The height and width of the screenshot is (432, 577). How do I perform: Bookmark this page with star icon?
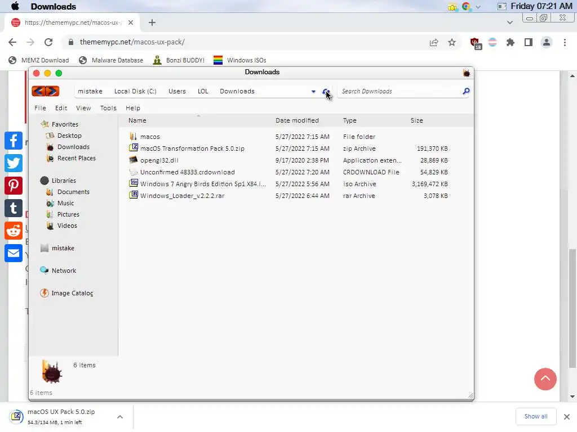pyautogui.click(x=451, y=42)
